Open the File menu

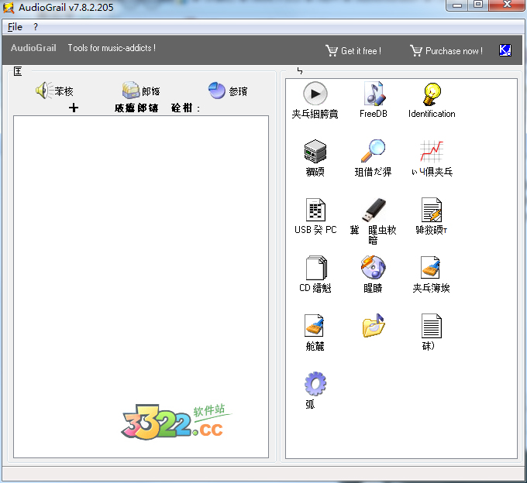point(15,27)
